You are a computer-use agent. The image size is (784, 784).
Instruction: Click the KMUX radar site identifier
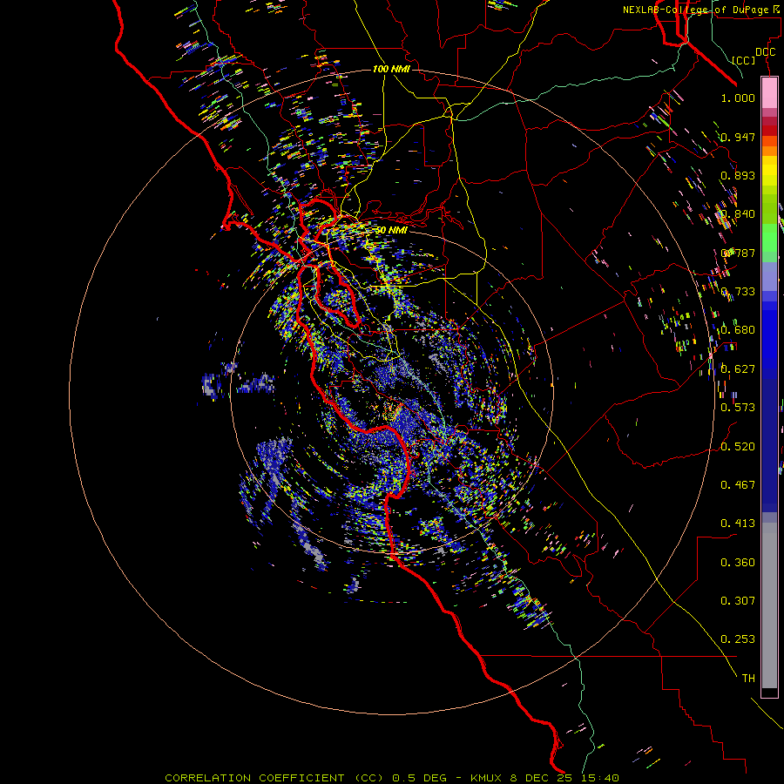coord(488,778)
